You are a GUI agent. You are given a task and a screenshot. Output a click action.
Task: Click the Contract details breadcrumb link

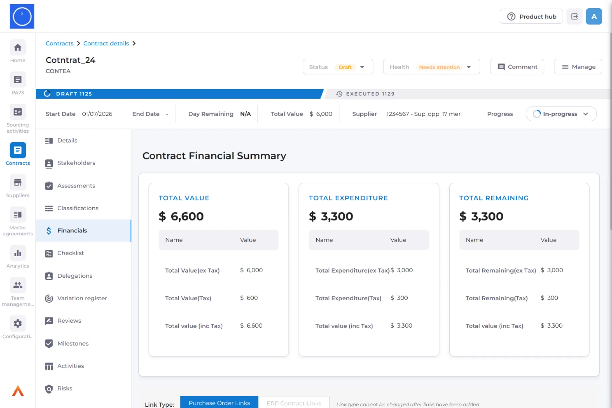coord(106,43)
